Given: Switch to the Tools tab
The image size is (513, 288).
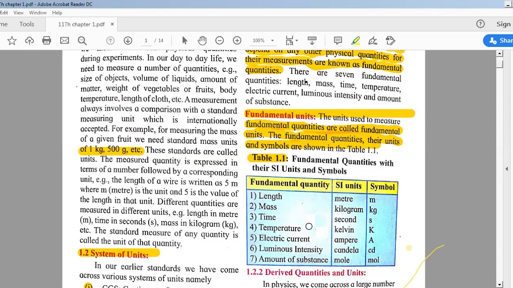Looking at the screenshot, I should pyautogui.click(x=27, y=24).
